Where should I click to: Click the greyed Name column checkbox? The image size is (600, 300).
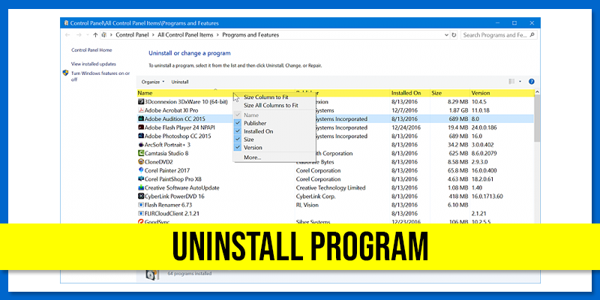[238, 115]
